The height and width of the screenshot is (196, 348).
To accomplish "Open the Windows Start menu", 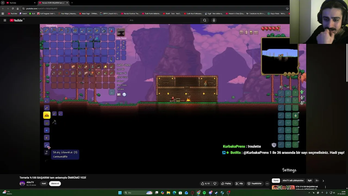I will (120, 193).
